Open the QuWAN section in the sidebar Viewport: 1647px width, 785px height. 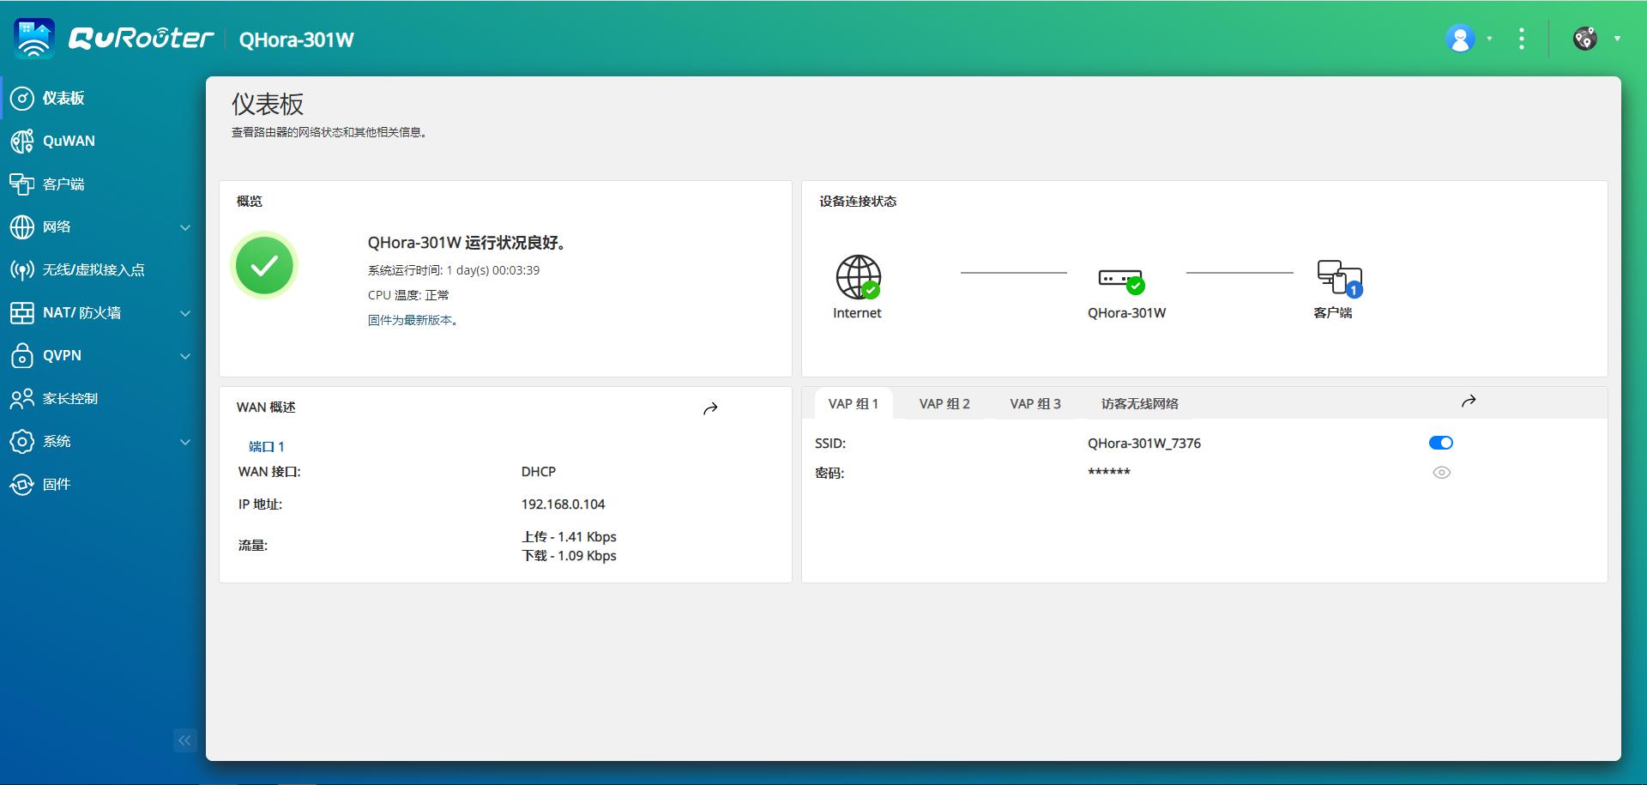(69, 141)
